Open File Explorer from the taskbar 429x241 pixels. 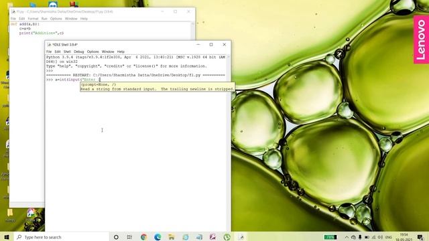click(172, 237)
